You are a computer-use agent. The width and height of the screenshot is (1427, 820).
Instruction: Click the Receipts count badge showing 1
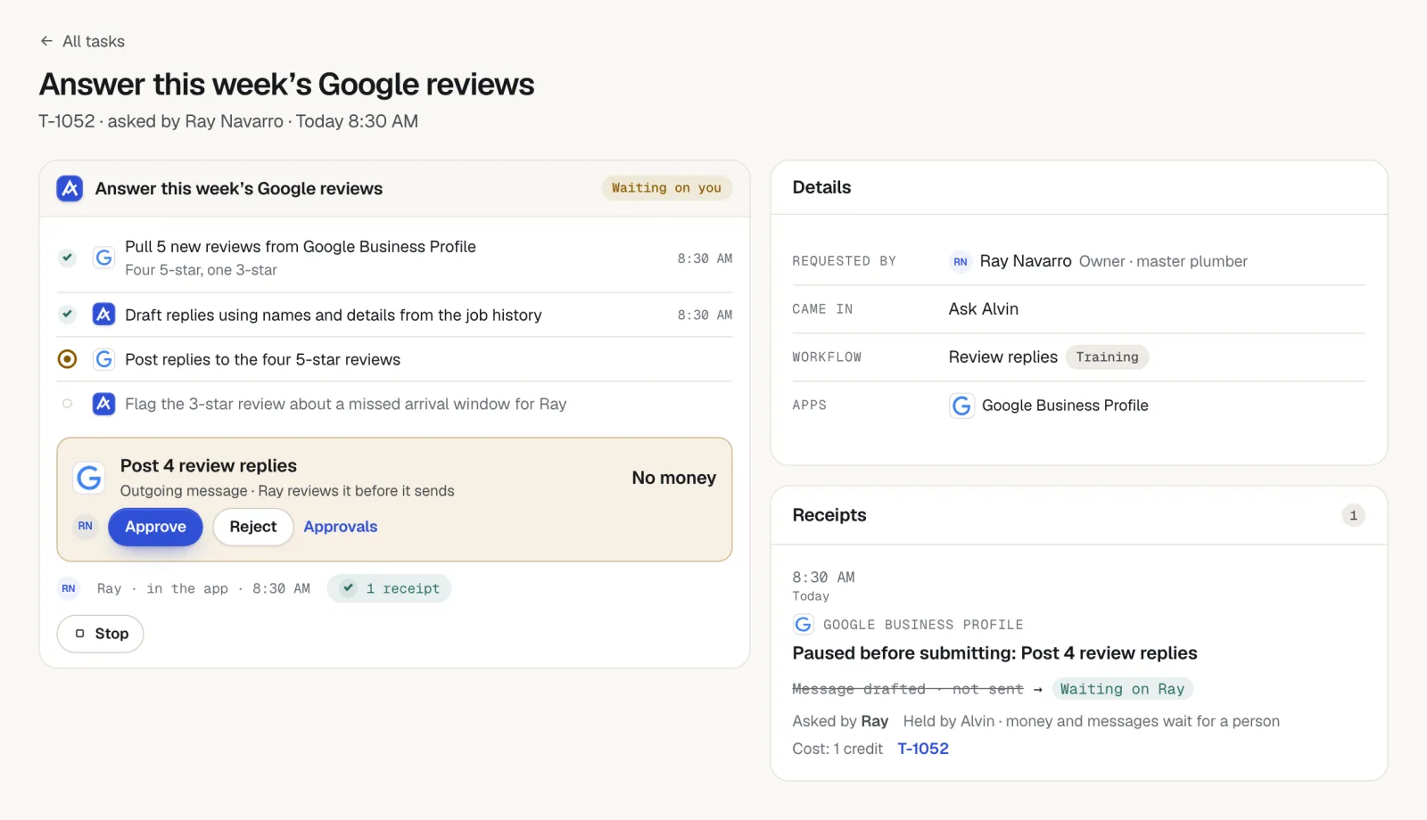coord(1353,515)
